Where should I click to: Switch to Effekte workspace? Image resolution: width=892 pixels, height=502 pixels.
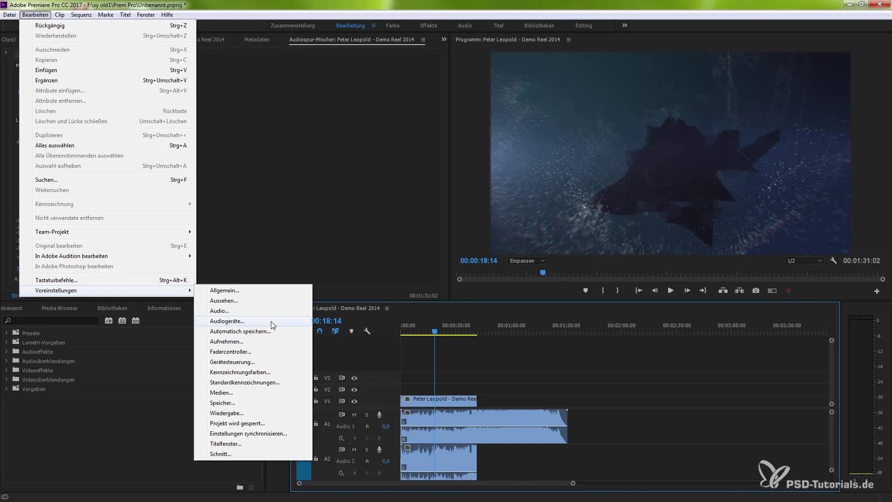point(428,26)
